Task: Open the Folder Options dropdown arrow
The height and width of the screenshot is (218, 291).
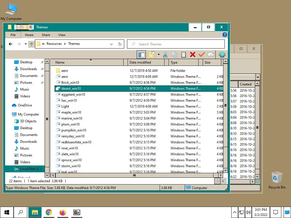Action: (x=159, y=54)
